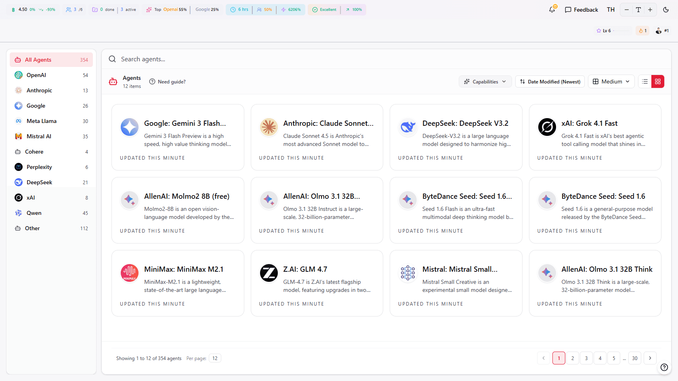This screenshot has width=678, height=381.
Task: Open the MiniMax M2.1 agent card
Action: [x=178, y=283]
